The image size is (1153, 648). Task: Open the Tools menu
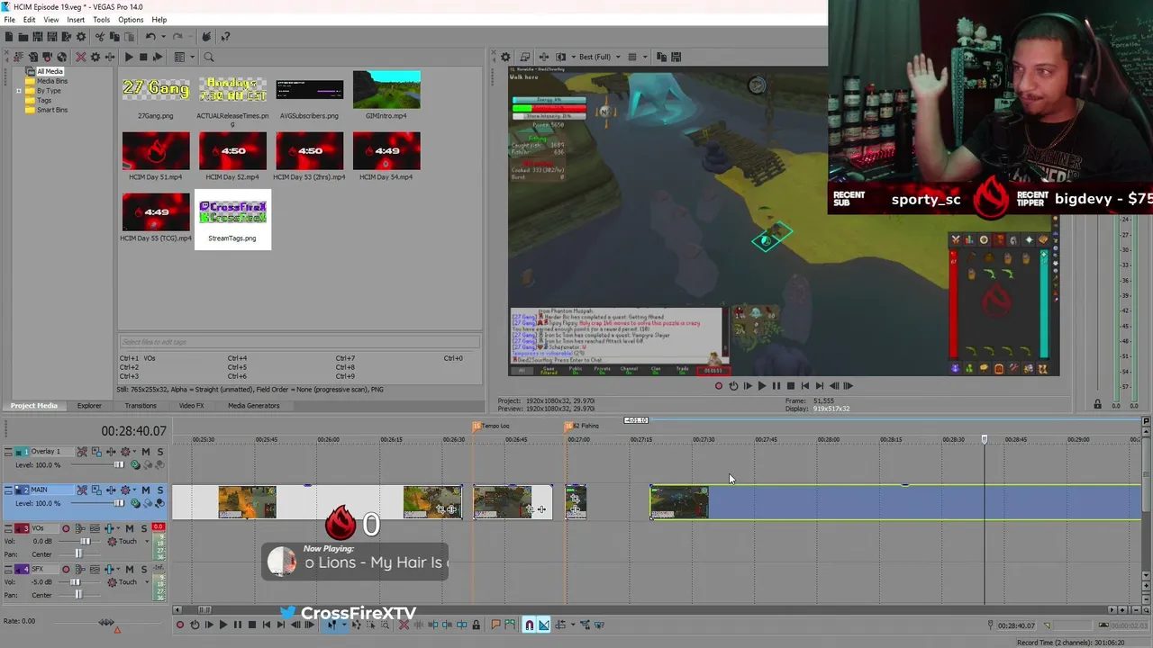click(x=101, y=20)
